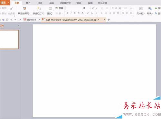Expand the 文本框 dropdown

click(144, 14)
